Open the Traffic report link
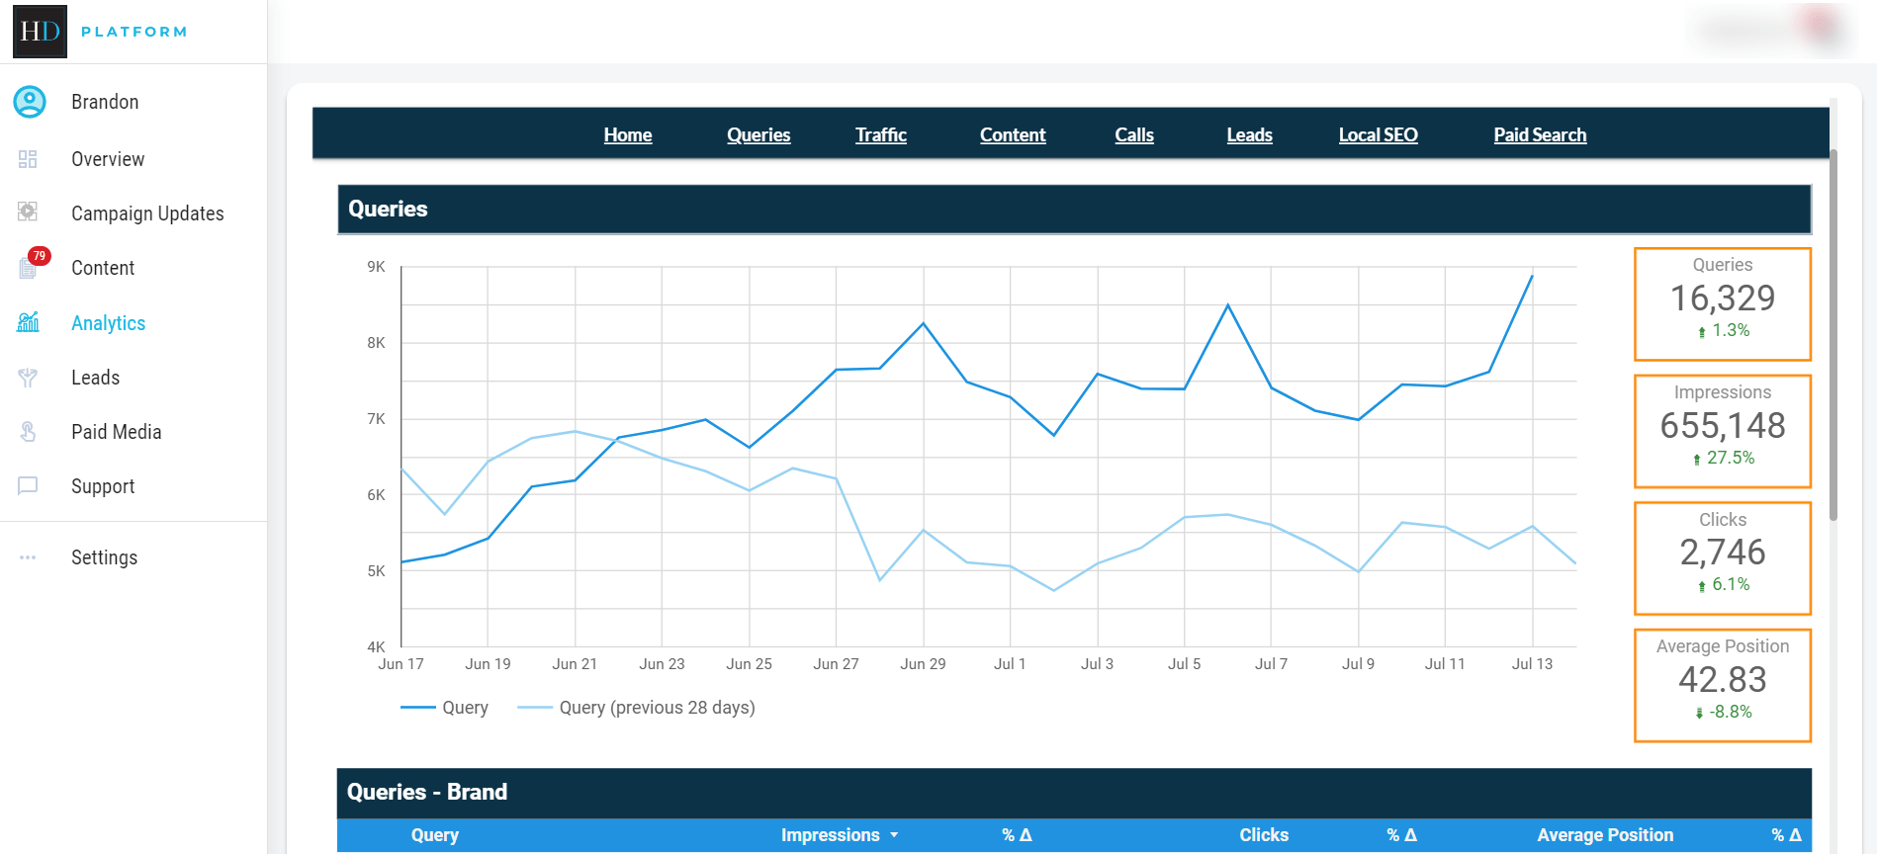The image size is (1877, 854). tap(881, 135)
